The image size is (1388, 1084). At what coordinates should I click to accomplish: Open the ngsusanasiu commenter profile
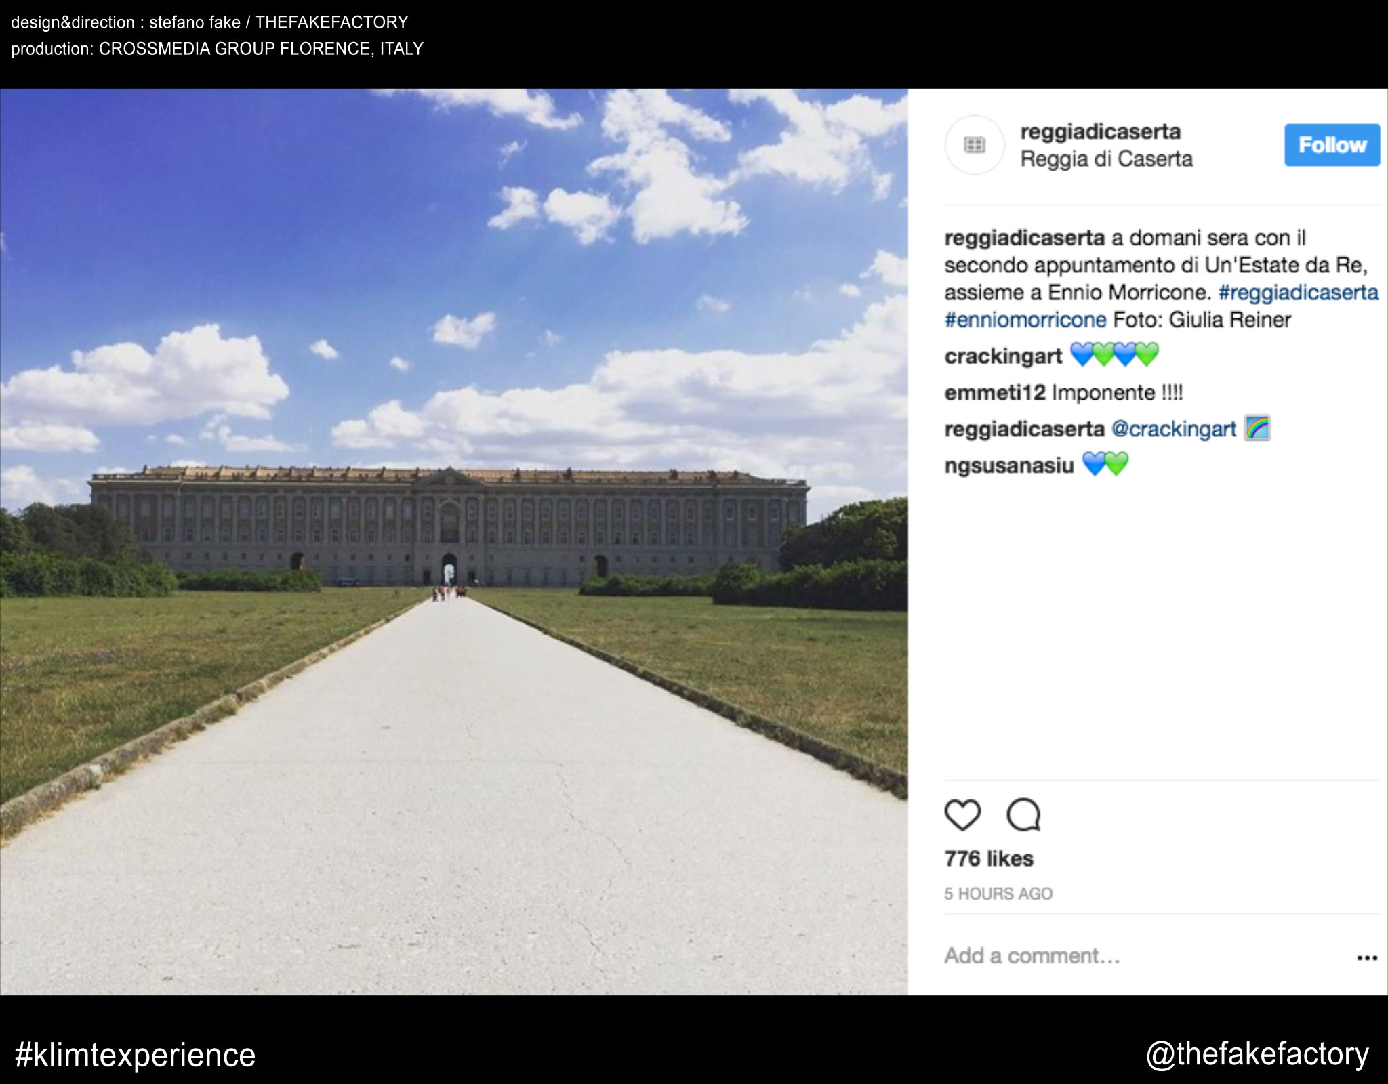coord(1009,465)
